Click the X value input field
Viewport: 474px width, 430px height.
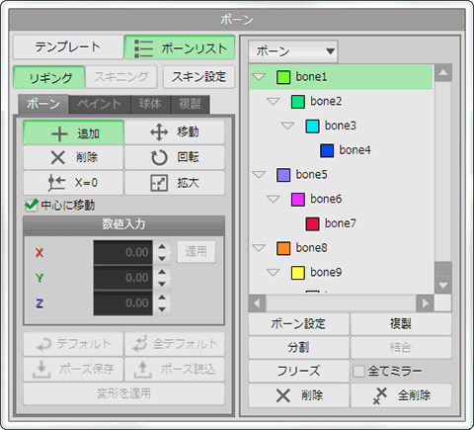point(122,252)
